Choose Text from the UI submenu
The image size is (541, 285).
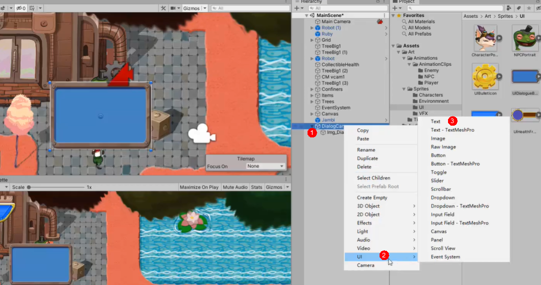point(435,122)
